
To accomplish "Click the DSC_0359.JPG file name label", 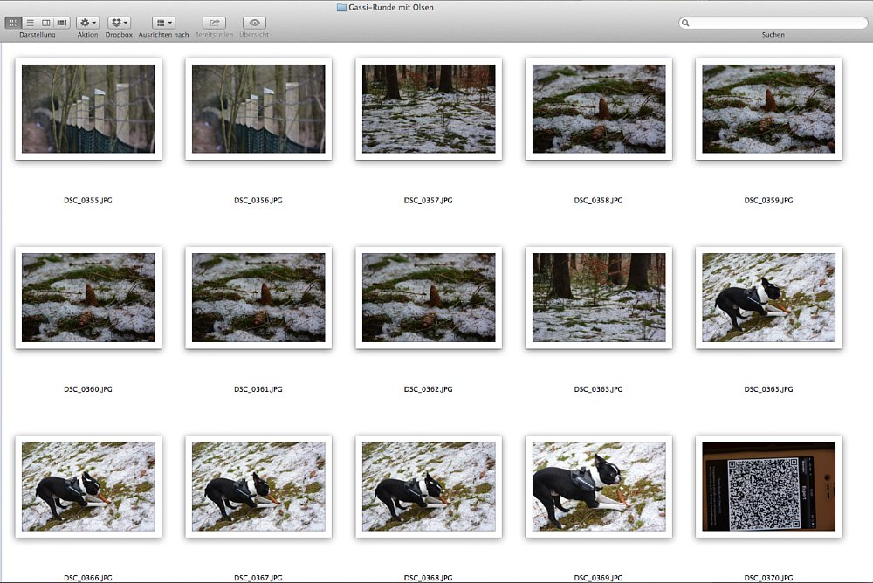I will coord(768,201).
